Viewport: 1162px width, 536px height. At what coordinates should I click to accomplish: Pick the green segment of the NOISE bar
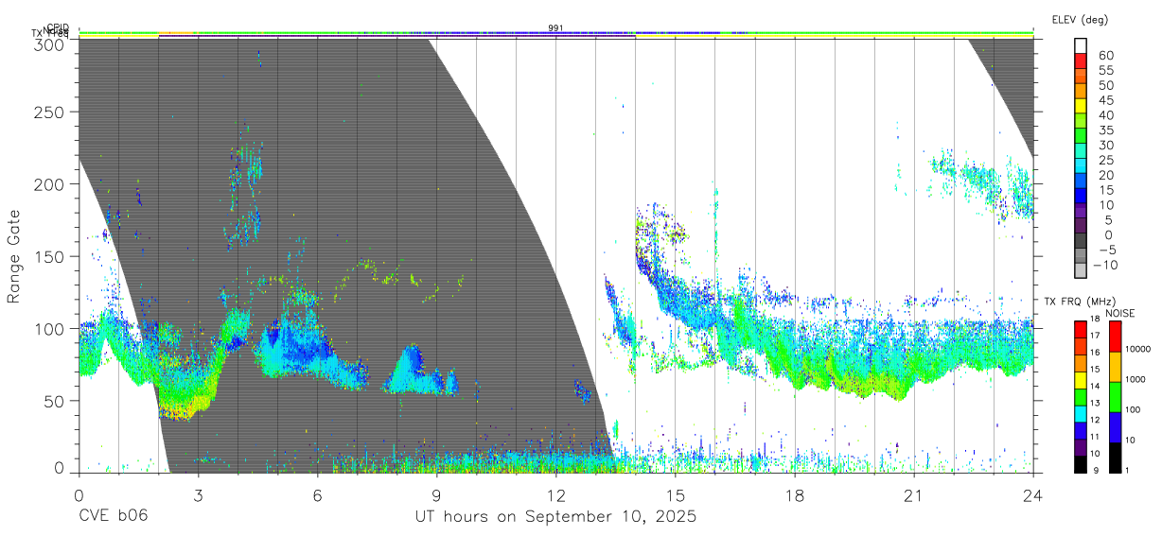coord(1115,396)
